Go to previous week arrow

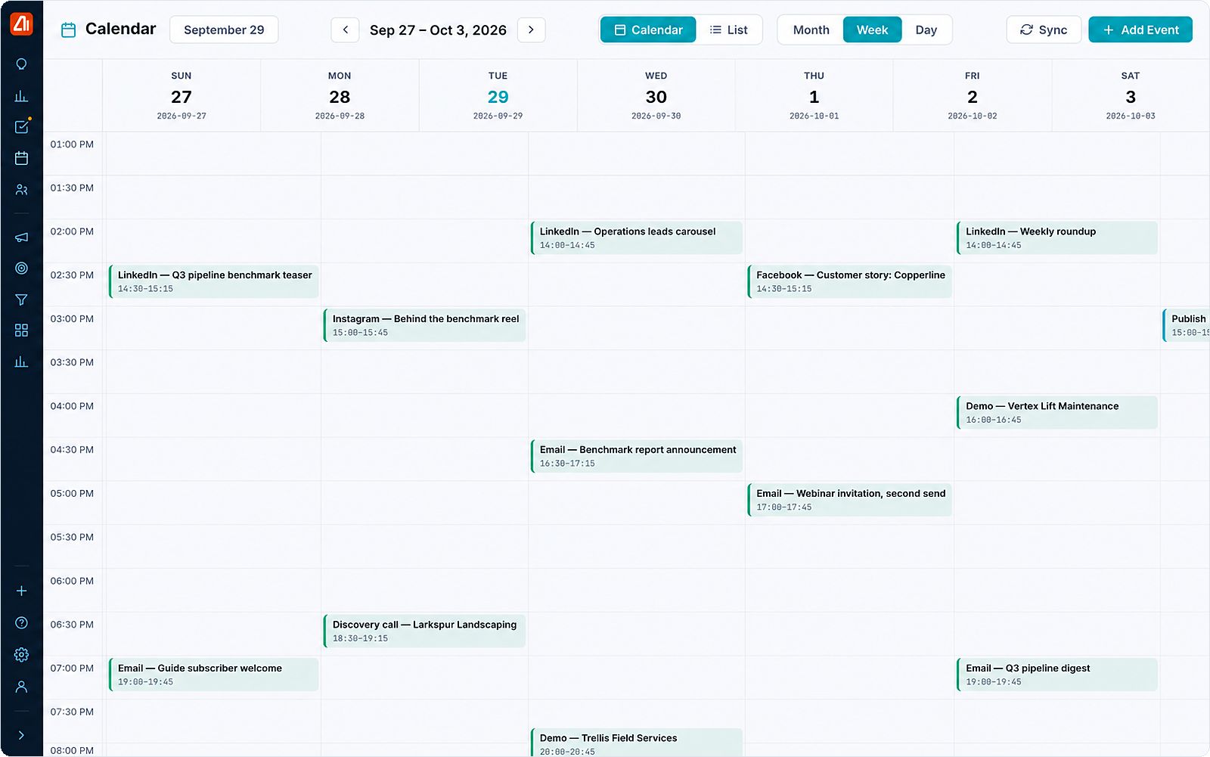click(x=346, y=29)
